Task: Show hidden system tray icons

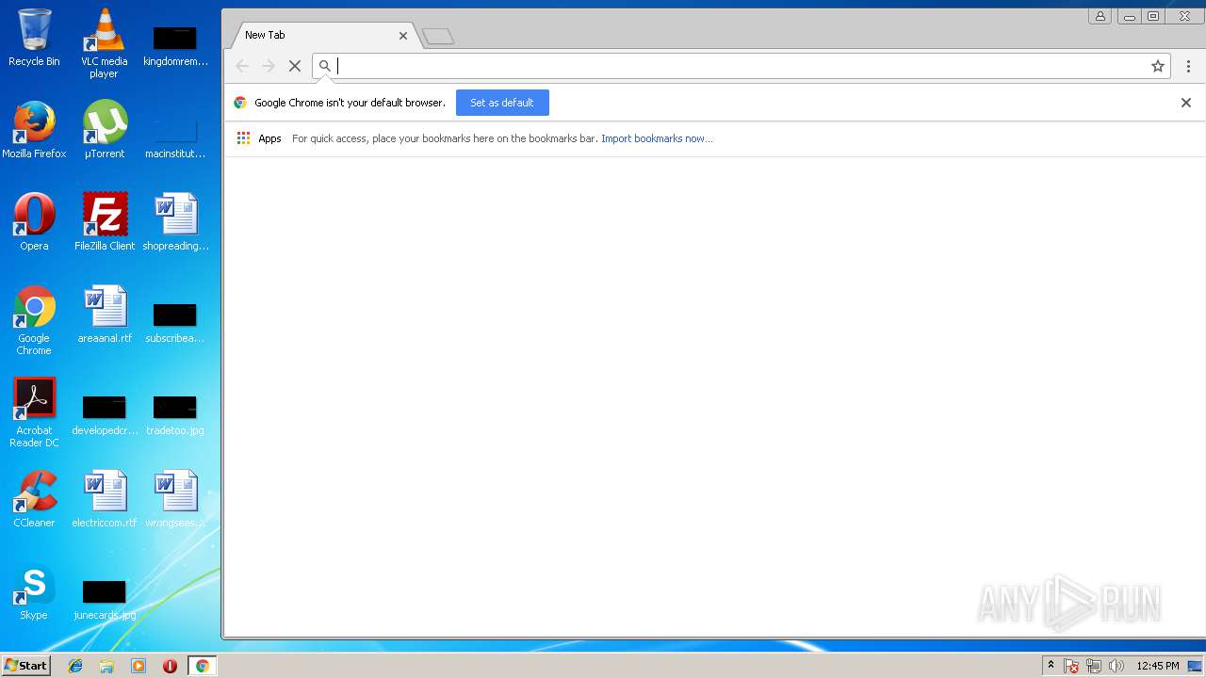Action: coord(1051,666)
